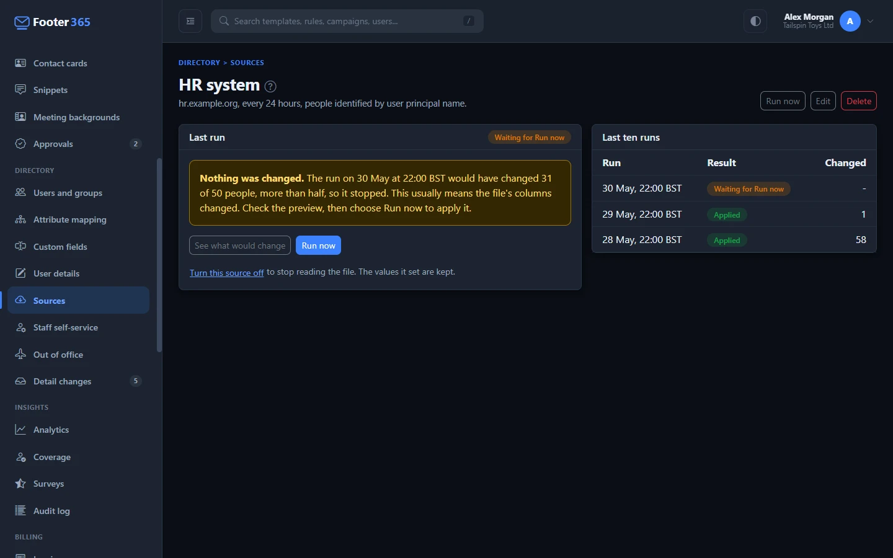The height and width of the screenshot is (558, 893).
Task: Click Turn this source off link
Action: point(226,273)
